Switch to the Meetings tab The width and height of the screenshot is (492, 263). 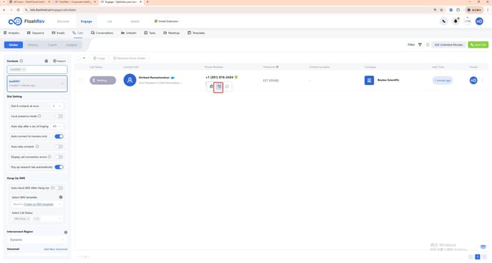pyautogui.click(x=172, y=33)
